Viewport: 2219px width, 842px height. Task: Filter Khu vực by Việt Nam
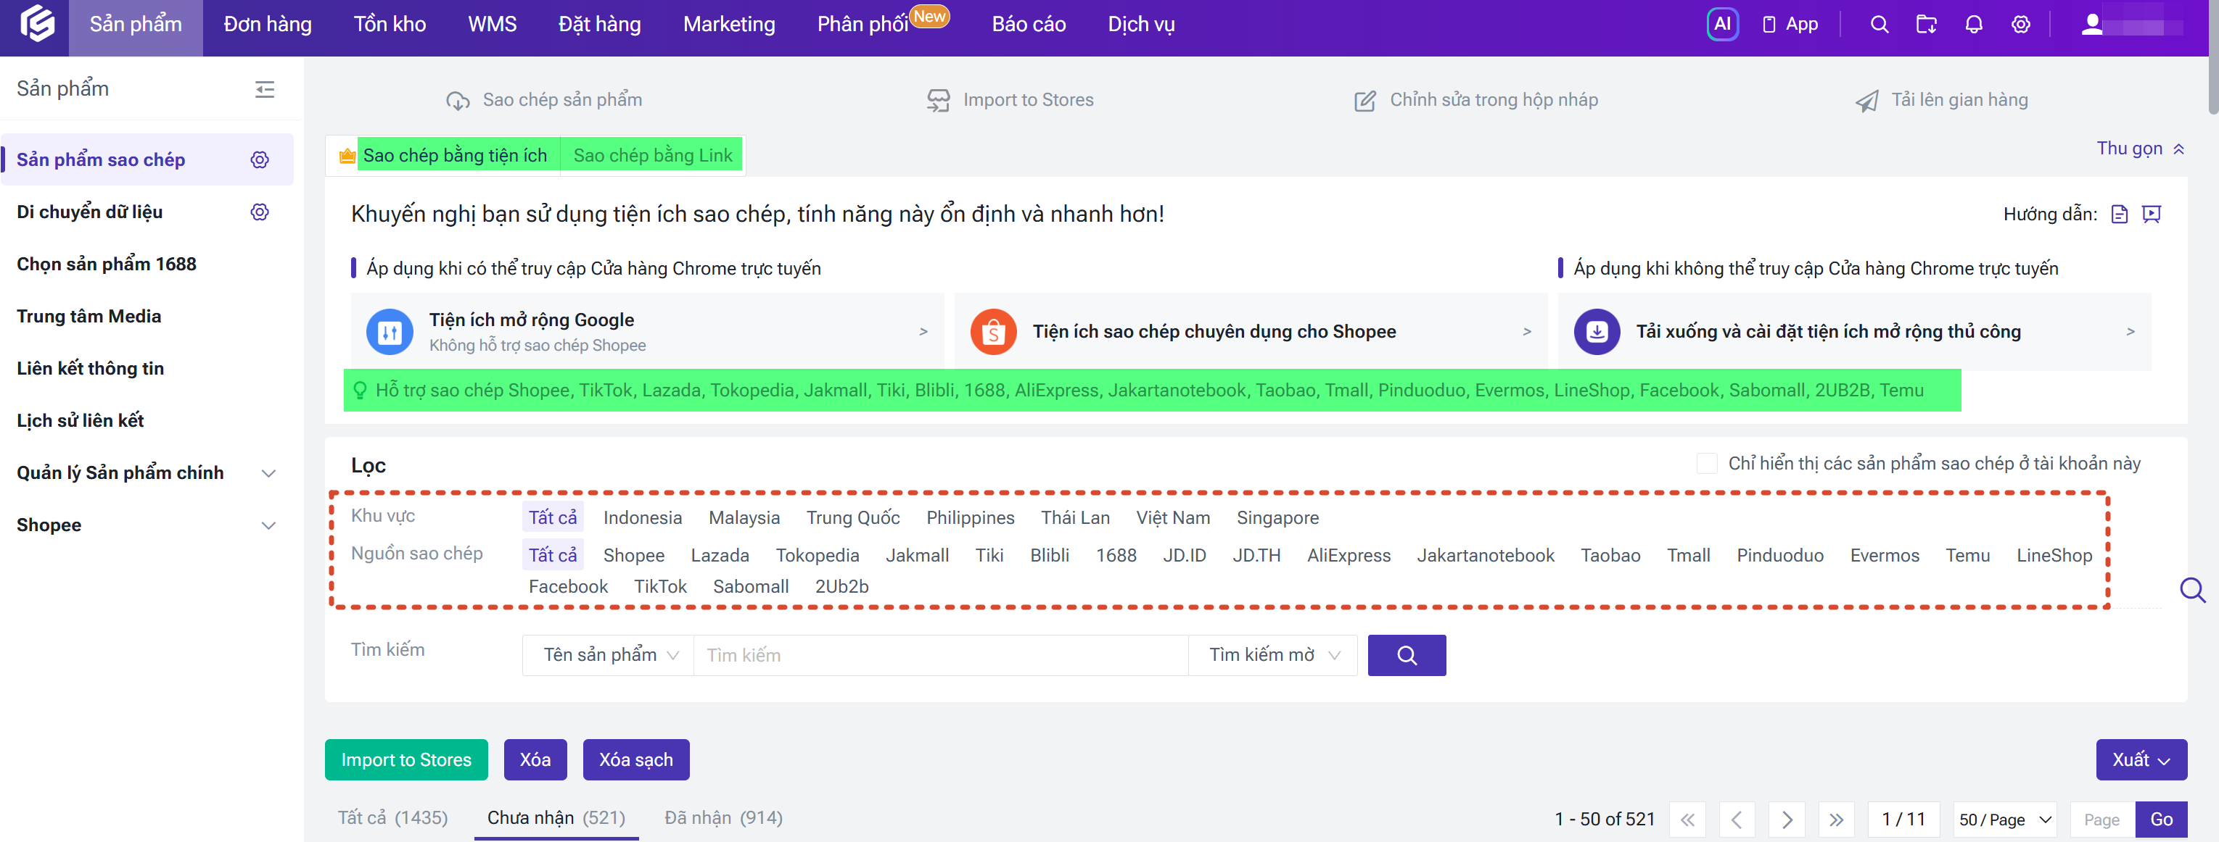1172,518
